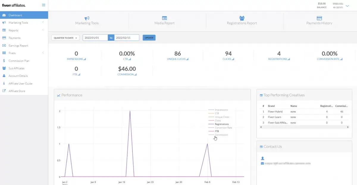
Task: Click the chart icon beside COMMISSION
Action: (x=135, y=75)
